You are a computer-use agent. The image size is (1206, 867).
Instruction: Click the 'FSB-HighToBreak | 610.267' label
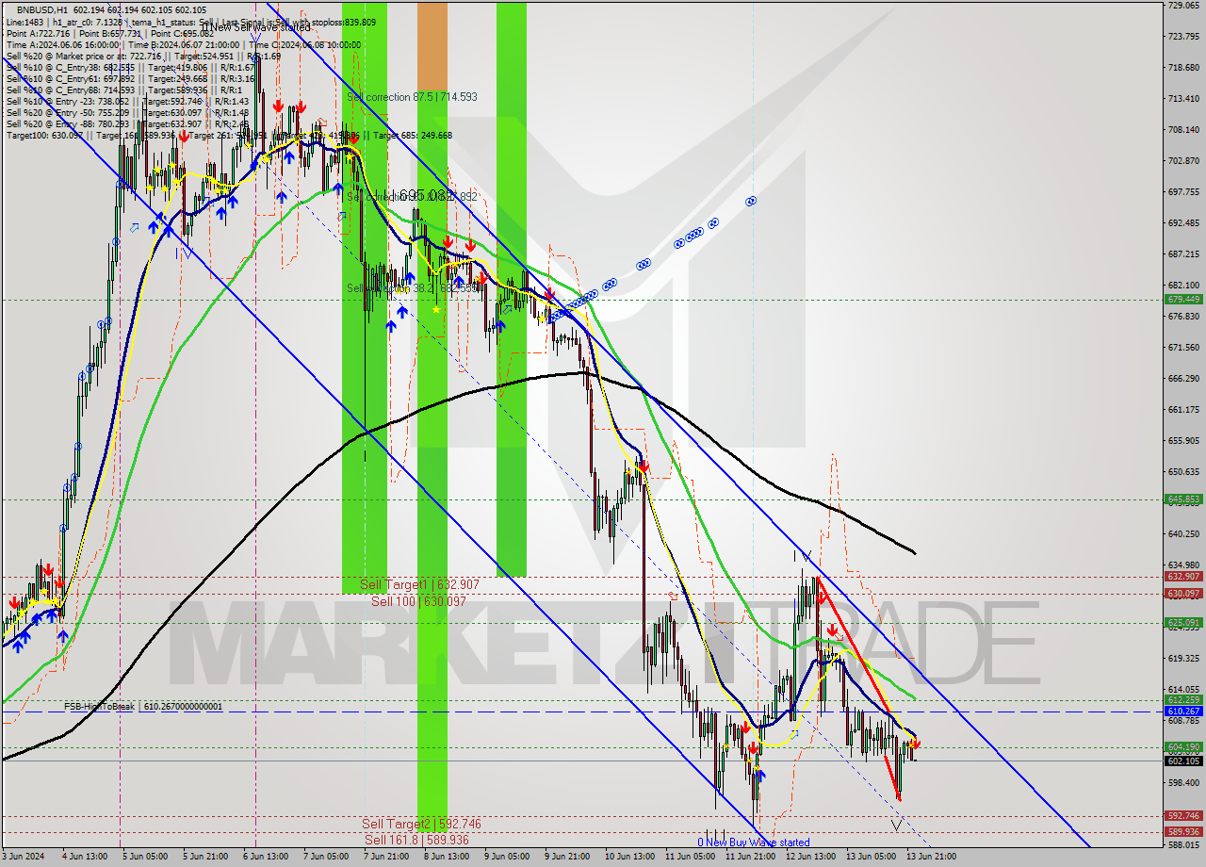point(143,706)
